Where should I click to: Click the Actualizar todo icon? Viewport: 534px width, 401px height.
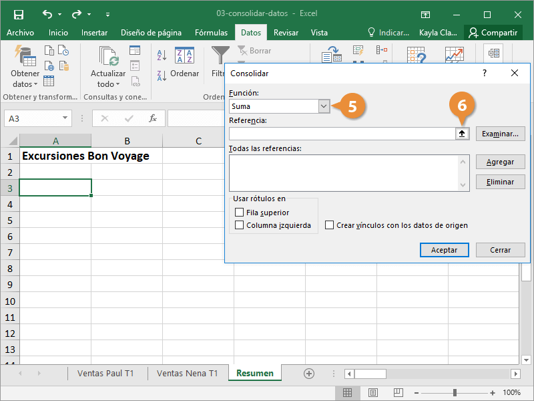click(109, 55)
